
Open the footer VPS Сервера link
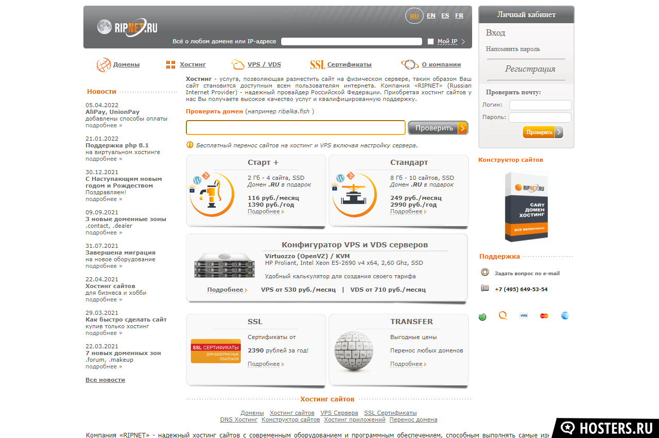(x=339, y=413)
